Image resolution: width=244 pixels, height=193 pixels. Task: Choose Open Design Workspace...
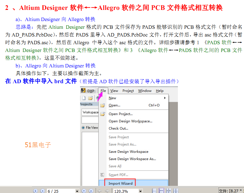133,121
